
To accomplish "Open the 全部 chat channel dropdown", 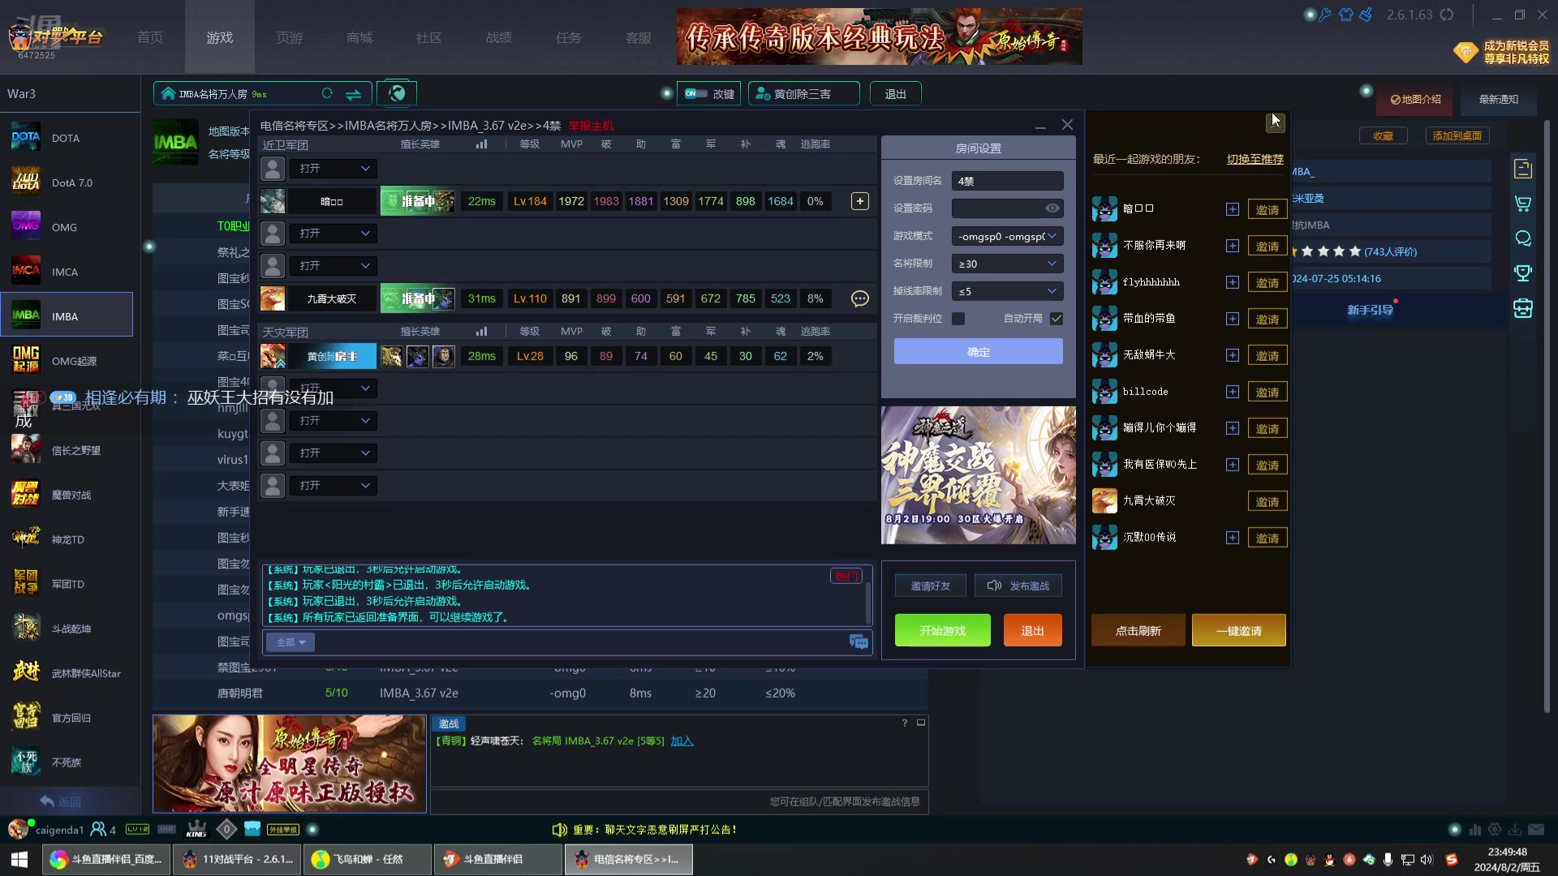I will [291, 642].
